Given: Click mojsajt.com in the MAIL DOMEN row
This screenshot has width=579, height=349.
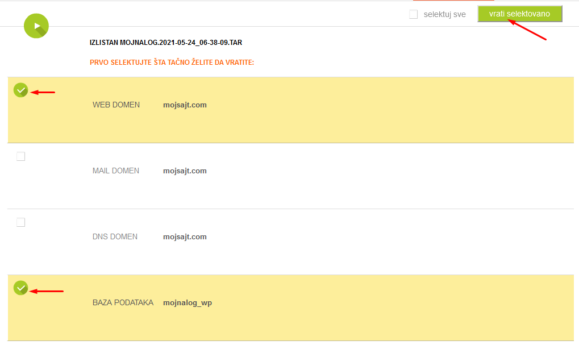Looking at the screenshot, I should pos(185,171).
